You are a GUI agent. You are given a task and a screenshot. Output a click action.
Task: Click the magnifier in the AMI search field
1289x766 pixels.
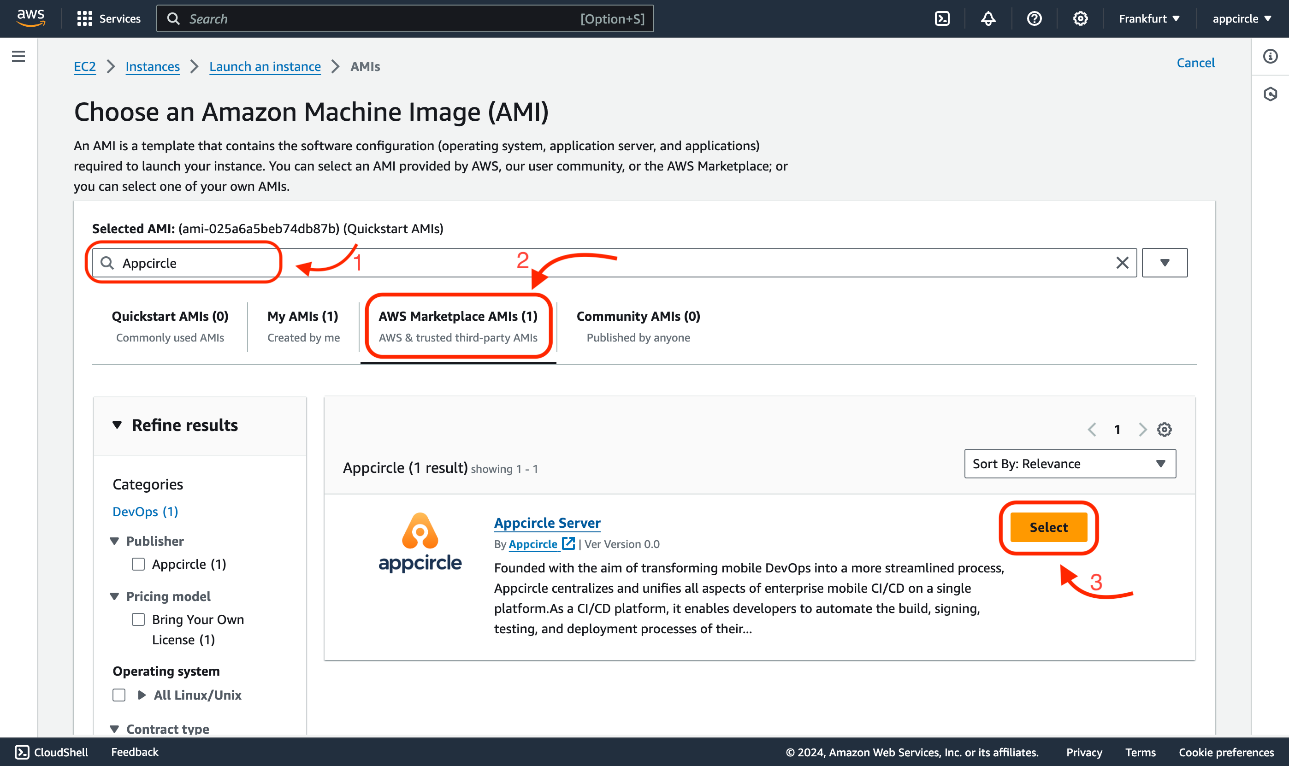click(107, 263)
